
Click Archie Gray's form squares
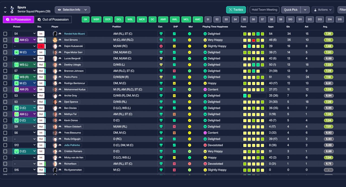[254, 96]
